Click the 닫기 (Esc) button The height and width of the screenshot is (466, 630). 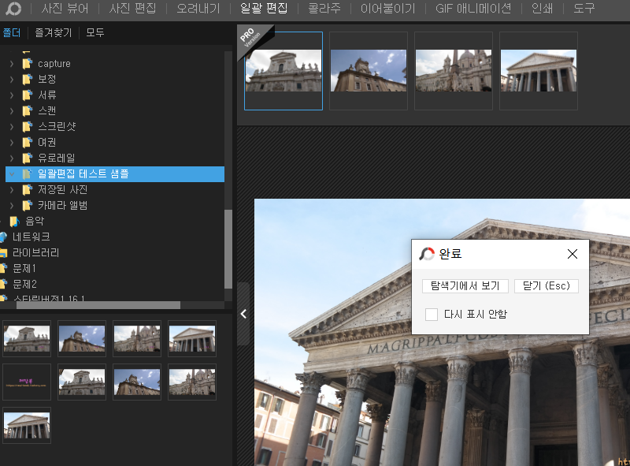coord(547,286)
